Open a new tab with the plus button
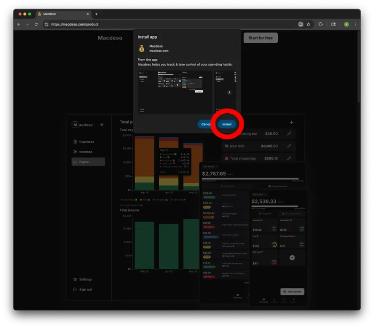The image size is (374, 328). point(96,14)
